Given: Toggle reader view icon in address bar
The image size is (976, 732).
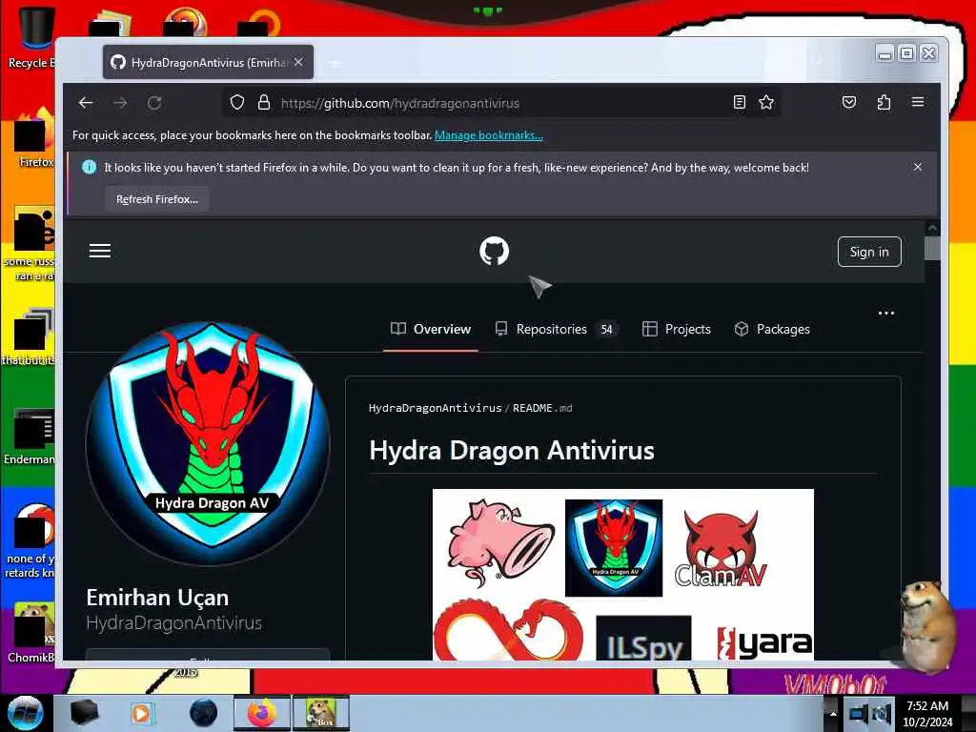Looking at the screenshot, I should click(739, 102).
